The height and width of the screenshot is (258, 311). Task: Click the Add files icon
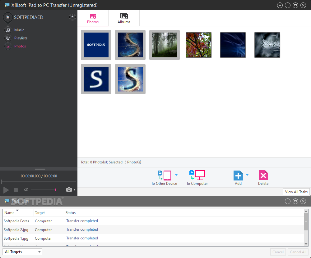238,176
